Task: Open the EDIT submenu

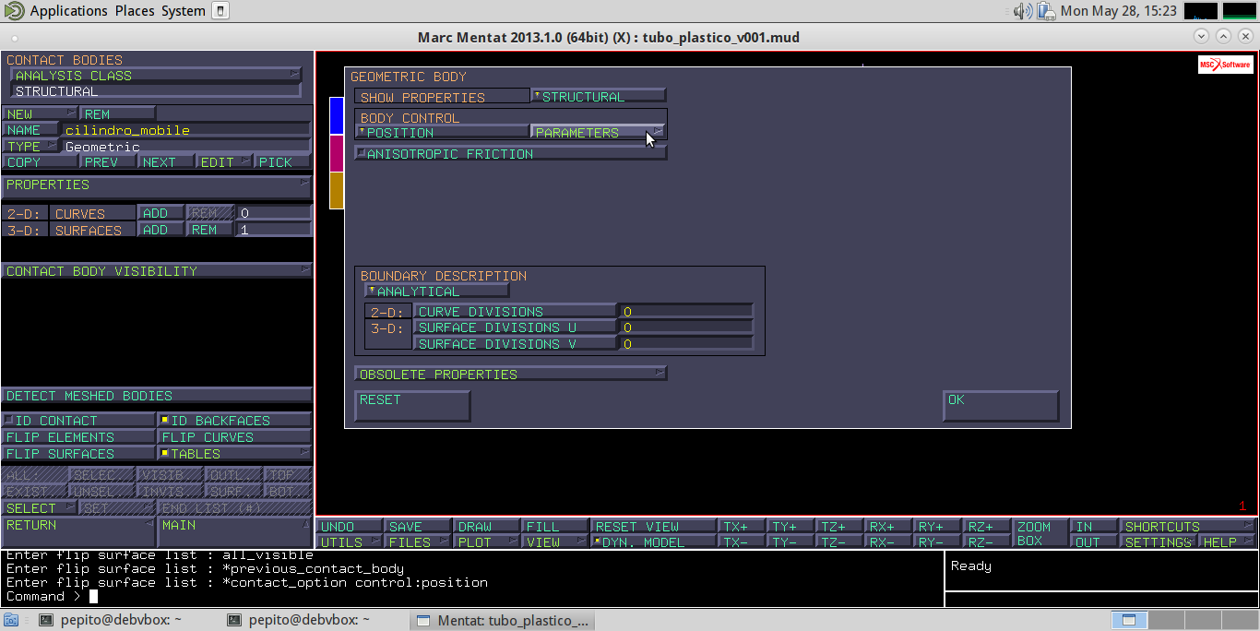Action: (x=224, y=162)
